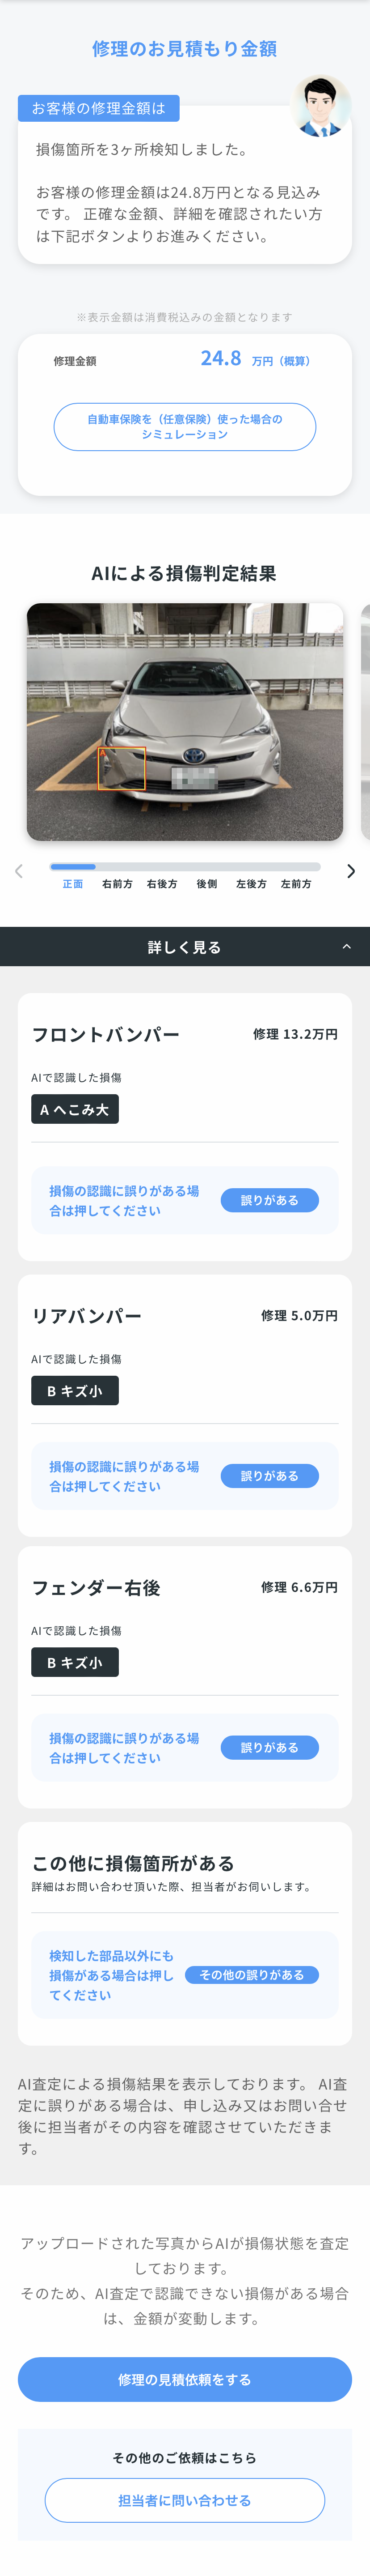Screen dimensions: 370x2576
Task: Select the 正面 photo tab
Action: (x=73, y=884)
